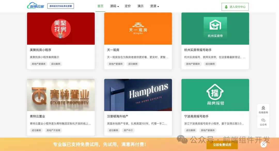
Task: Expand the 资源 dropdown menu
Action: (x=154, y=6)
